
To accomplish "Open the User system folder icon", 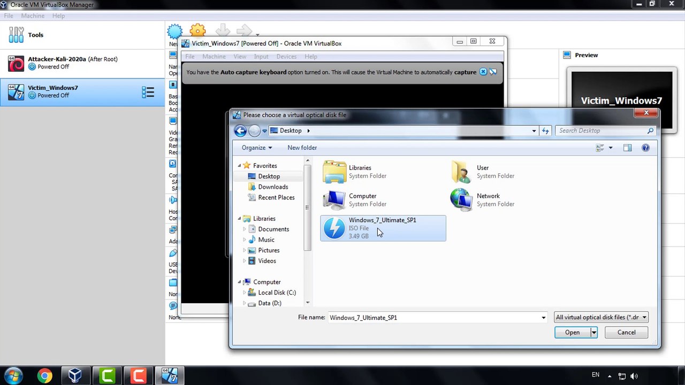I will click(x=461, y=172).
